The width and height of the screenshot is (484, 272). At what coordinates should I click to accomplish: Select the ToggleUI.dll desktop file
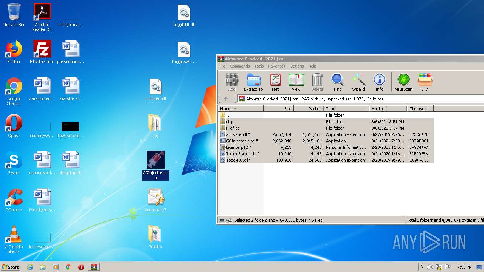point(184,15)
